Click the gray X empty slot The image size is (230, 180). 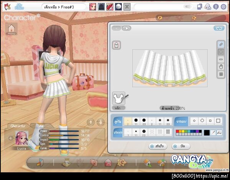[x=127, y=7]
